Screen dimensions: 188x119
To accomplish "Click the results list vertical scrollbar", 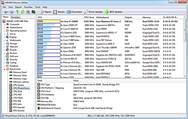I will [185, 30].
